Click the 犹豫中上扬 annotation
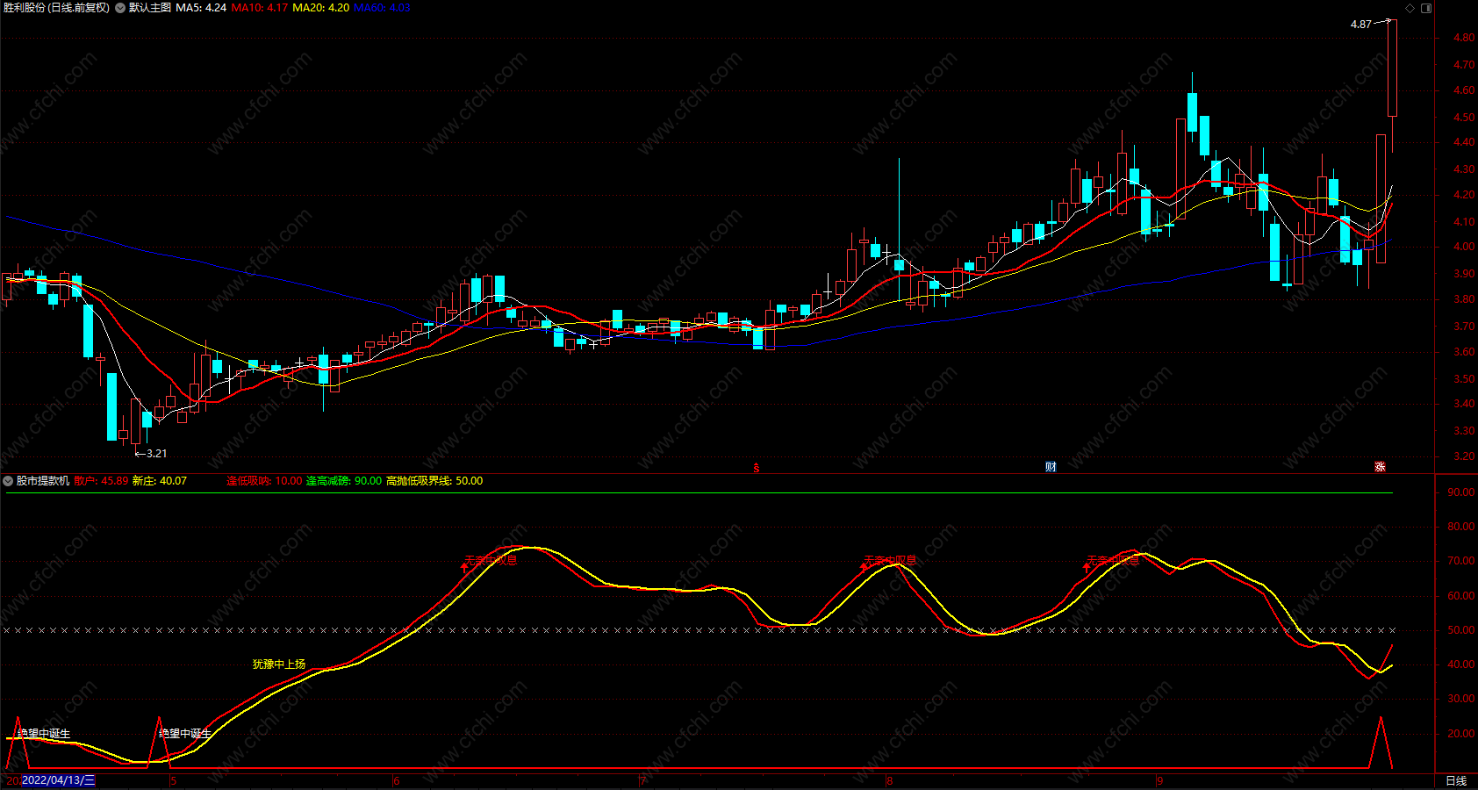Viewport: 1478px width, 790px height. pyautogui.click(x=279, y=664)
